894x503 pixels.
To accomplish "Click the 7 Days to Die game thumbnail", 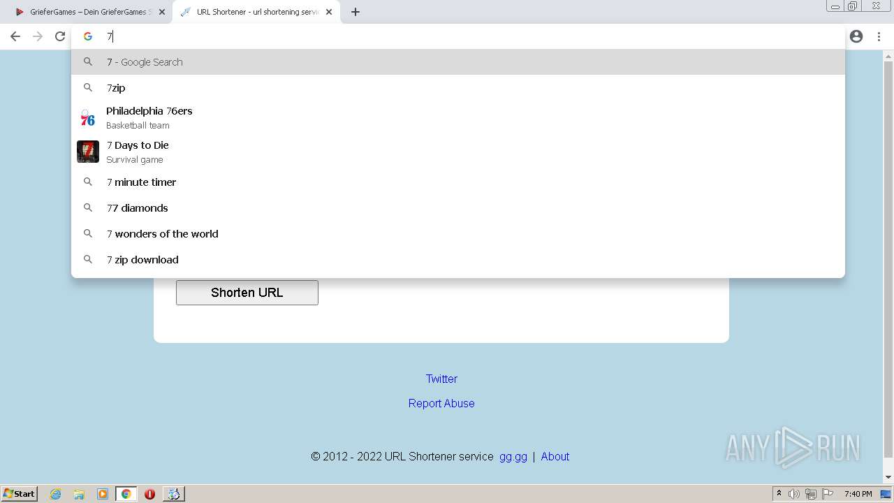I will pyautogui.click(x=88, y=152).
